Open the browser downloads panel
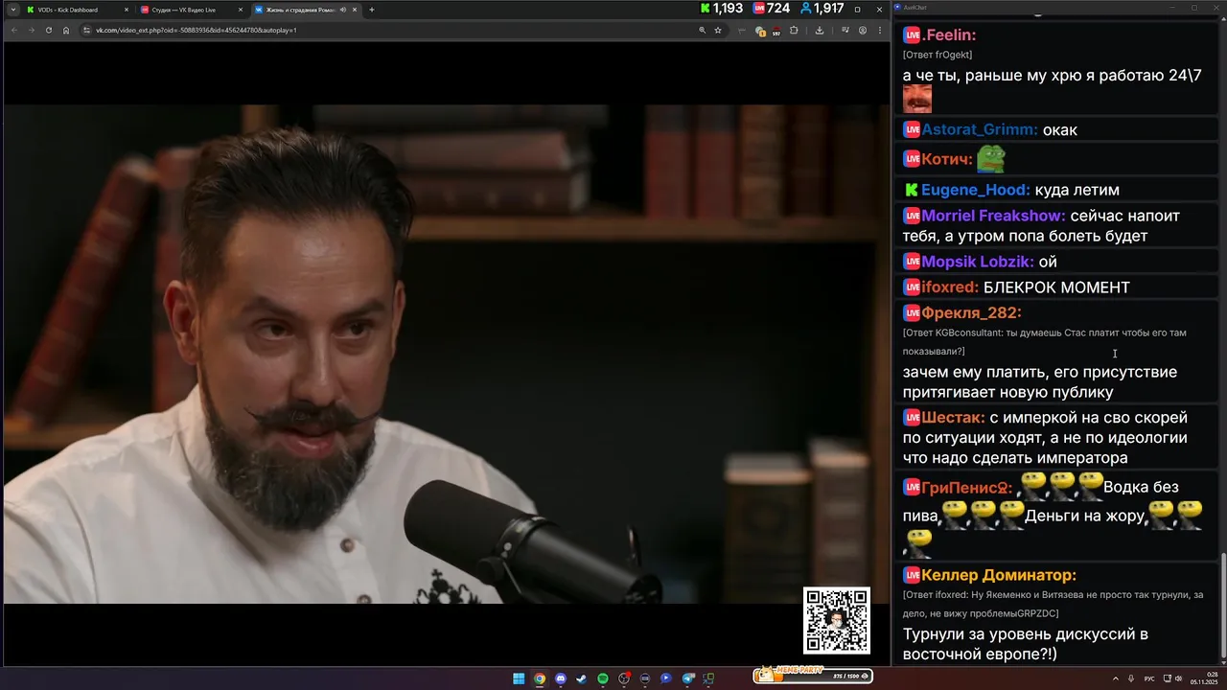This screenshot has height=690, width=1227. click(x=820, y=30)
